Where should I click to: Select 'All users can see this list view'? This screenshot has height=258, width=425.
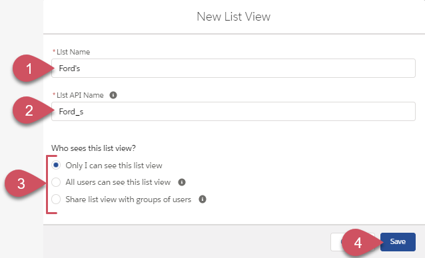pos(56,182)
